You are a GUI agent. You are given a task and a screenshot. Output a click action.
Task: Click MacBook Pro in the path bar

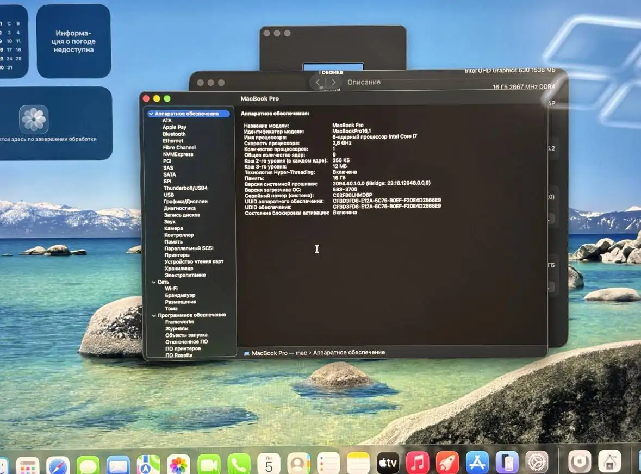[269, 353]
